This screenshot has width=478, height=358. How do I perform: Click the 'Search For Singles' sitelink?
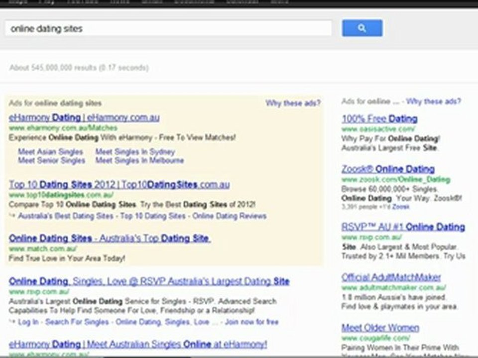tap(77, 322)
